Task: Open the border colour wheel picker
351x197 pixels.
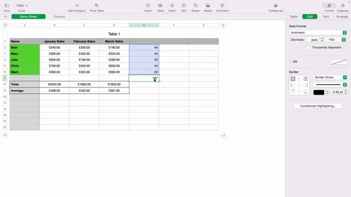Action: 327,92
